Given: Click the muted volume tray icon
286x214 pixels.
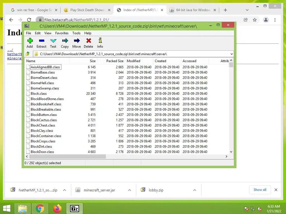Looking at the screenshot, I should coord(260,209).
